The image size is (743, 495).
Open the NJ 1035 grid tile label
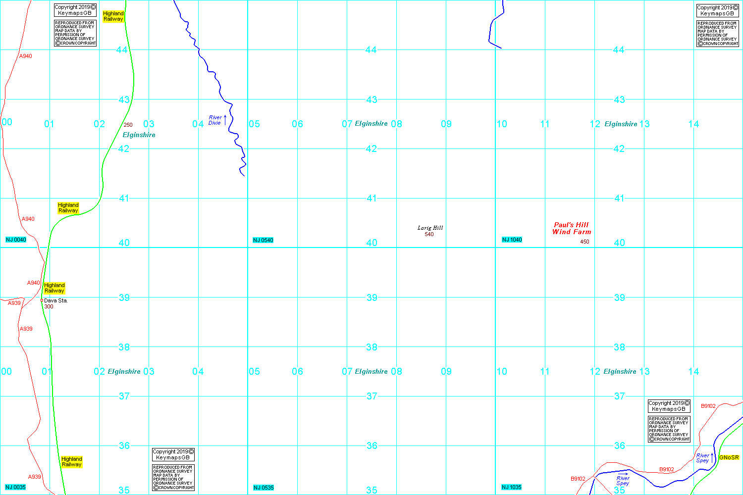[511, 488]
